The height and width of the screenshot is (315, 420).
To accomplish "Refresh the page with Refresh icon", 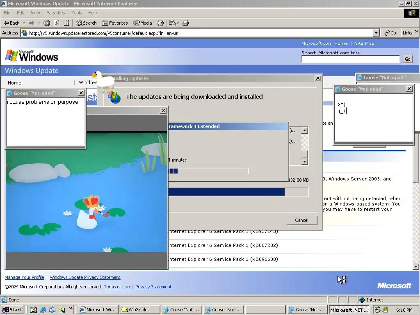I will pos(57,23).
